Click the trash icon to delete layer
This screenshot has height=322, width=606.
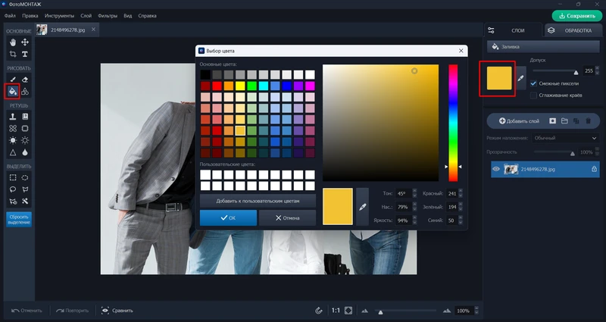coord(589,121)
